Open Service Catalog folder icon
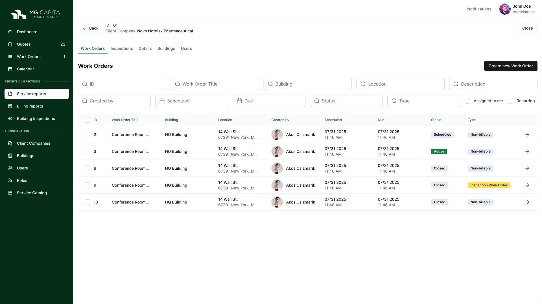542x304 pixels. pyautogui.click(x=10, y=193)
